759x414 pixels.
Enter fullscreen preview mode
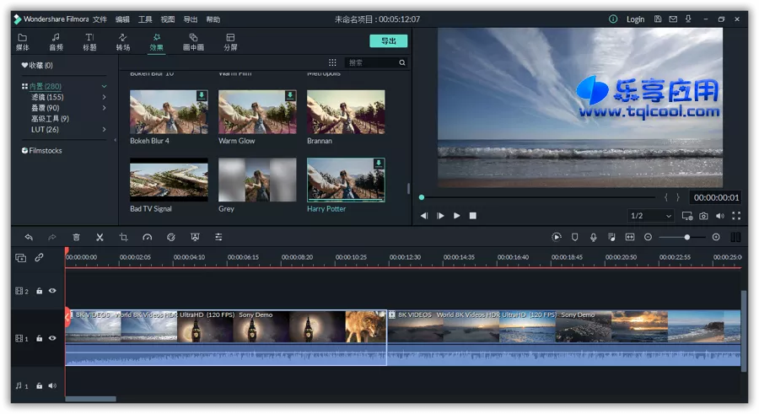coord(736,216)
